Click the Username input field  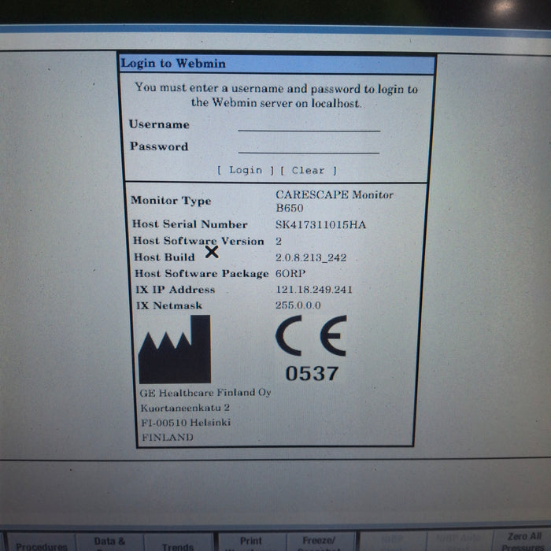pyautogui.click(x=309, y=125)
